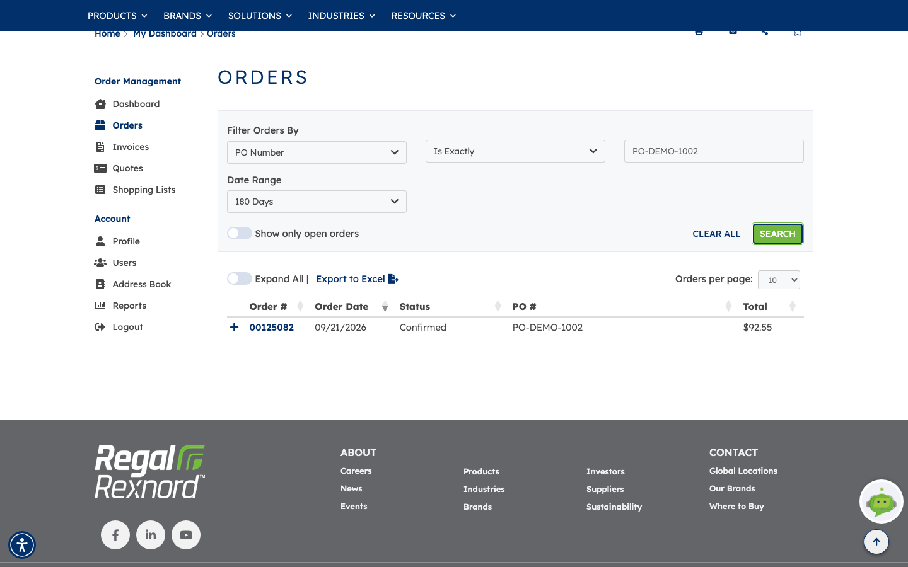Click the Logout arrow icon
Image resolution: width=908 pixels, height=567 pixels.
100,327
